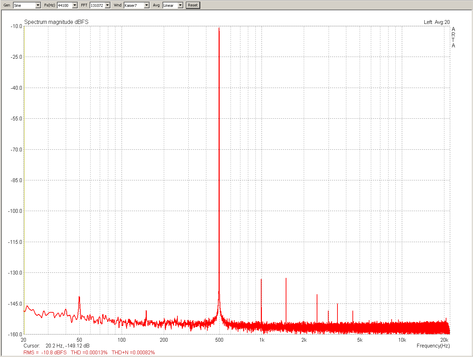Click the -10.0 y-axis label
473x357 pixels.
[x=16, y=26]
